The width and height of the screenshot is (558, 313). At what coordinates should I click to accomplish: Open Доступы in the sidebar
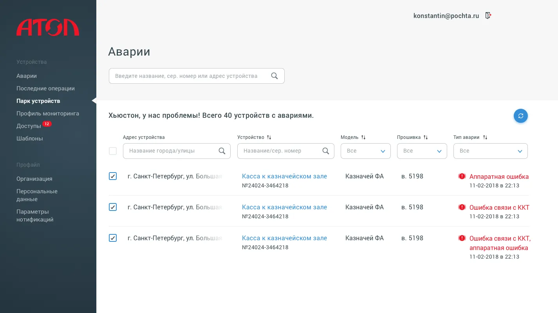coord(29,126)
